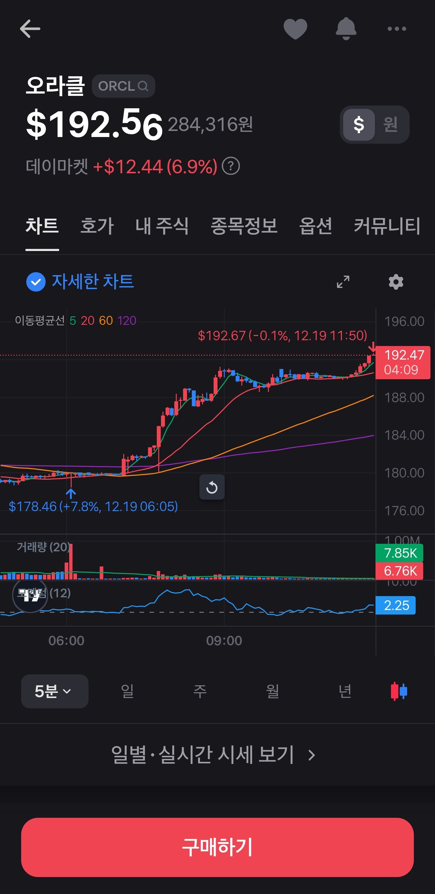This screenshot has height=894, width=435.
Task: Open chart settings gear
Action: point(396,282)
